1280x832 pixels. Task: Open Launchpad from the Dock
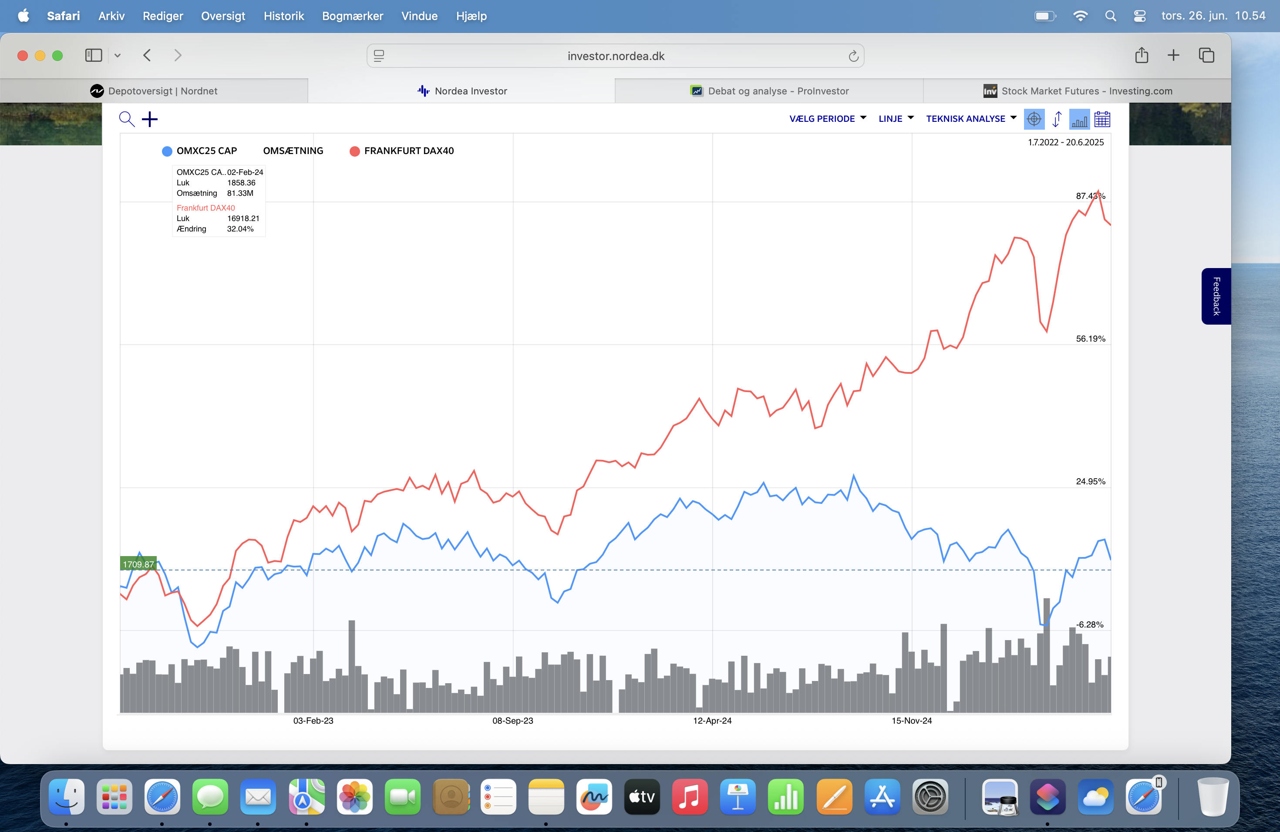[x=115, y=796]
